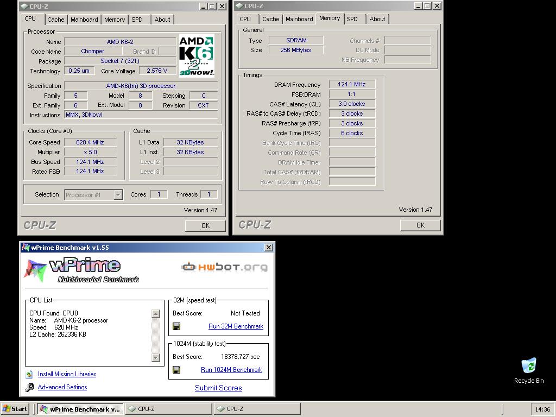This screenshot has height=417, width=556.
Task: Click the Technology value 0.25 um
Action: [x=79, y=71]
